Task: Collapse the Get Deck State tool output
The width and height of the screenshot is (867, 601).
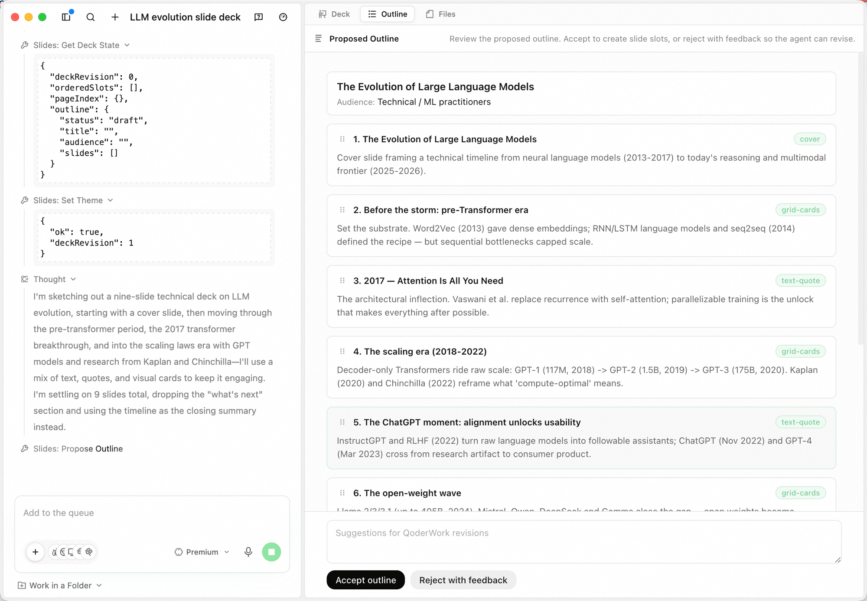Action: [127, 45]
